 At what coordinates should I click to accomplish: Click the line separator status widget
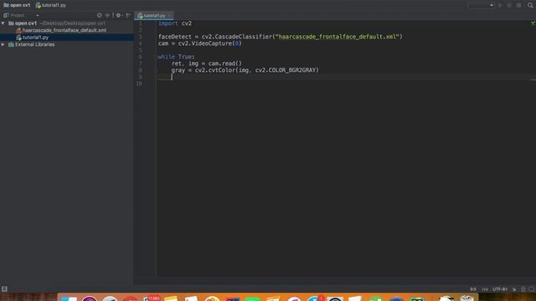(x=485, y=289)
